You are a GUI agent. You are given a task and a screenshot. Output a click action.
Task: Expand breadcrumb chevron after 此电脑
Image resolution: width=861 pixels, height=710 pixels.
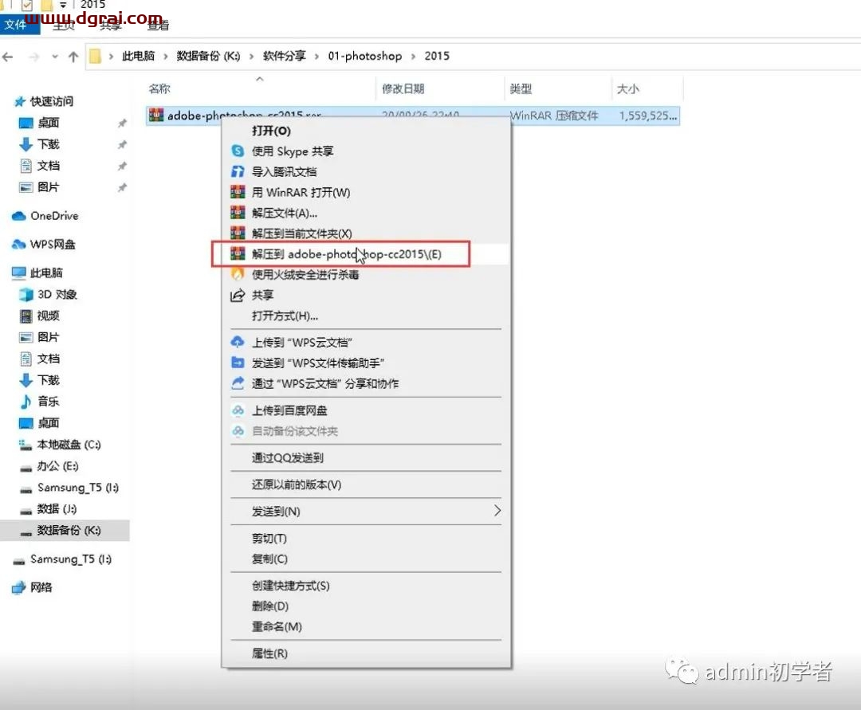pos(165,57)
